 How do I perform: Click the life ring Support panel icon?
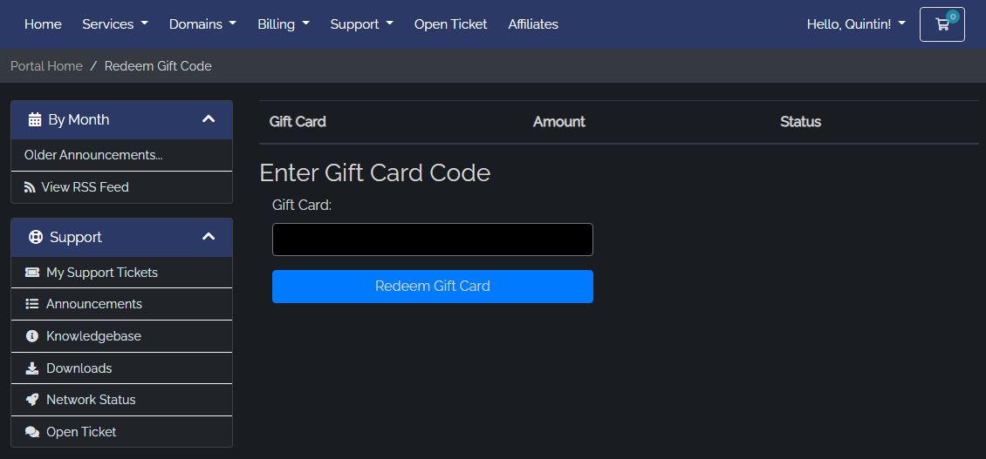[36, 238]
